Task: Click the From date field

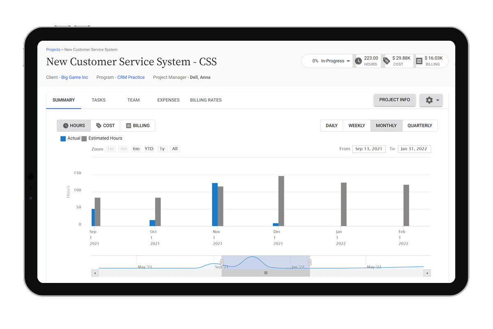Action: click(x=369, y=149)
